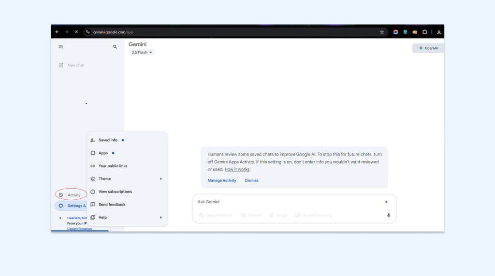Image resolution: width=495 pixels, height=276 pixels.
Task: Bookmark this page with the star icon
Action: pyautogui.click(x=382, y=32)
